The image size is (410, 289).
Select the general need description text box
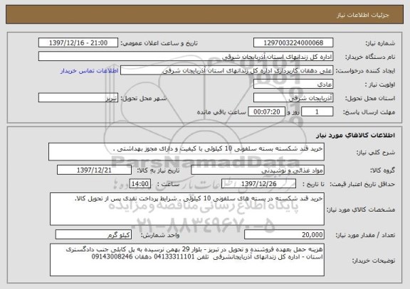point(186,152)
